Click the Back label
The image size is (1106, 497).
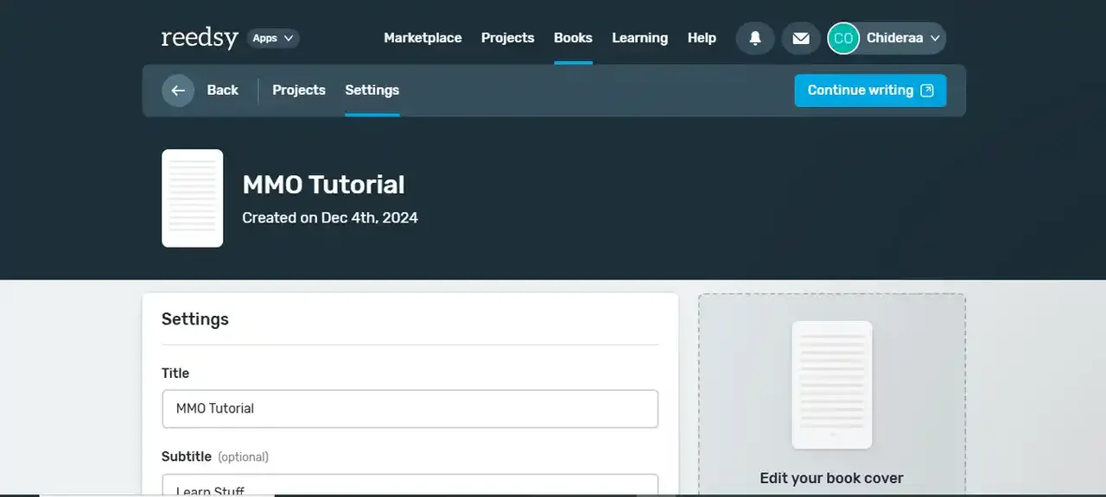pos(222,90)
